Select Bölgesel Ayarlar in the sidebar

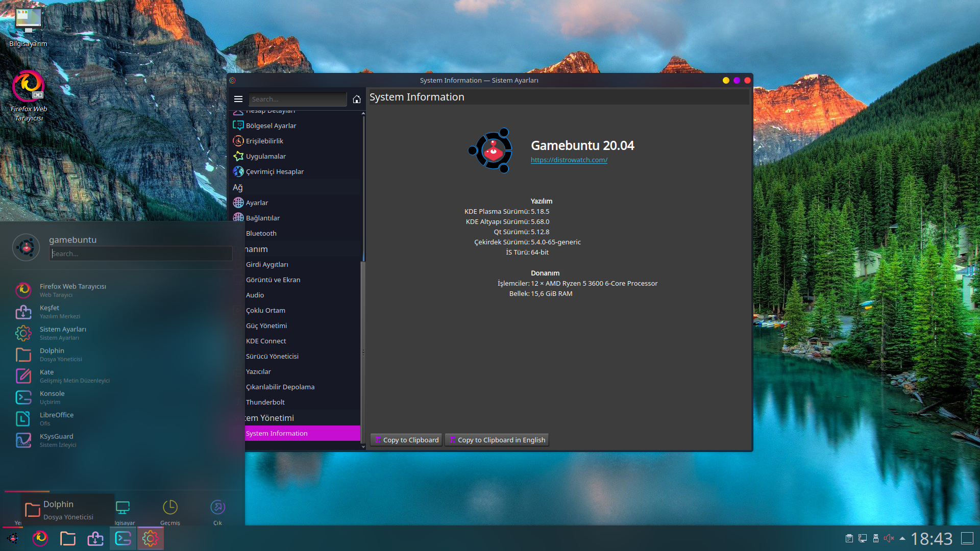(x=271, y=126)
